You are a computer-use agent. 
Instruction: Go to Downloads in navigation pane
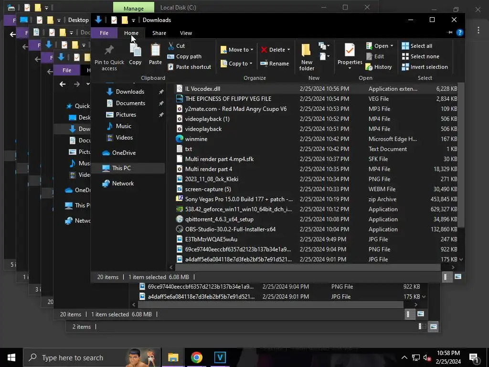coord(130,91)
